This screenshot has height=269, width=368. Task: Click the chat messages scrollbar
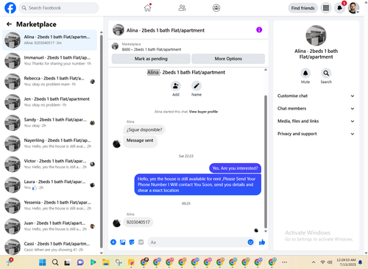[266, 162]
